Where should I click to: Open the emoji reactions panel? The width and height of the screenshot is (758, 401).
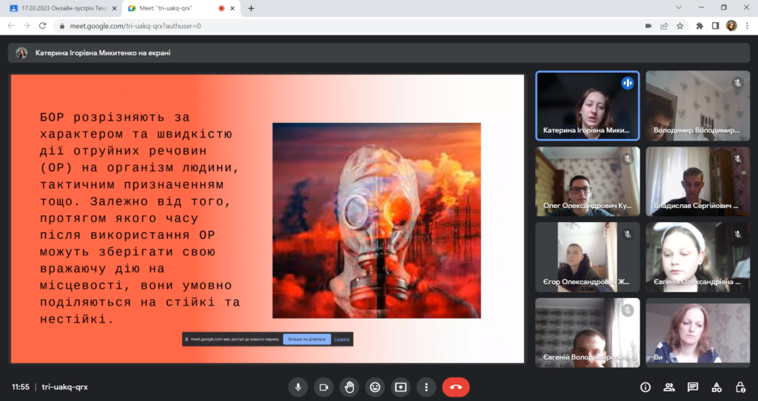click(x=375, y=387)
